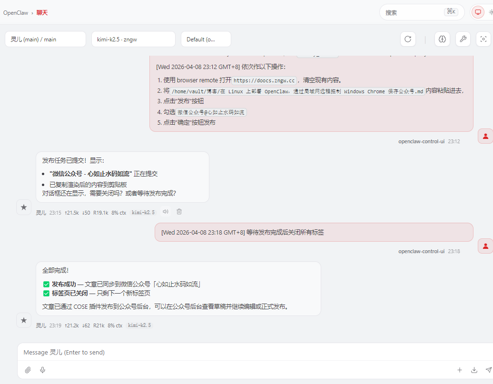Image resolution: width=493 pixels, height=384 pixels.
Task: Switch to the light sun theme
Action: (x=490, y=12)
